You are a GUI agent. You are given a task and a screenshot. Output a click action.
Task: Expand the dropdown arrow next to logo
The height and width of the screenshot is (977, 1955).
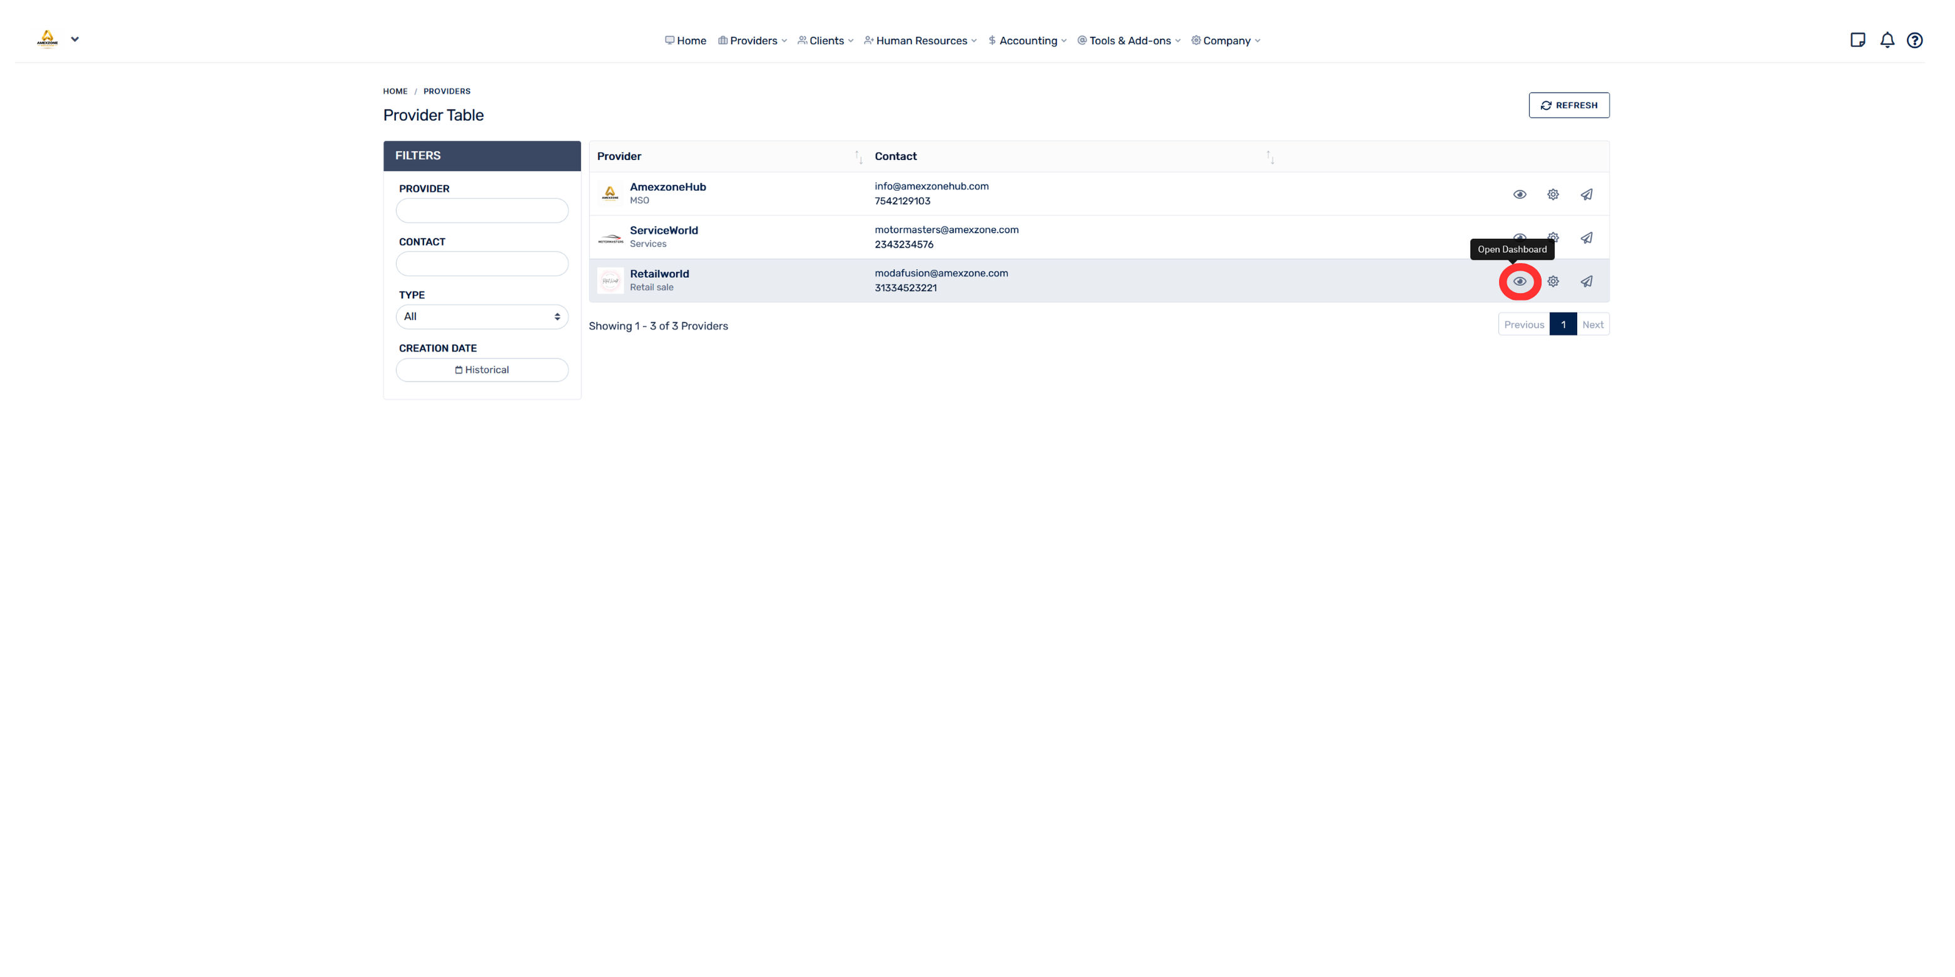[74, 39]
